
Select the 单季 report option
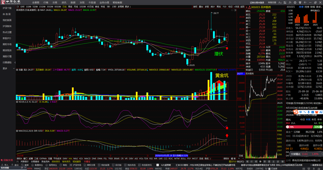pyautogui.click(x=302, y=7)
